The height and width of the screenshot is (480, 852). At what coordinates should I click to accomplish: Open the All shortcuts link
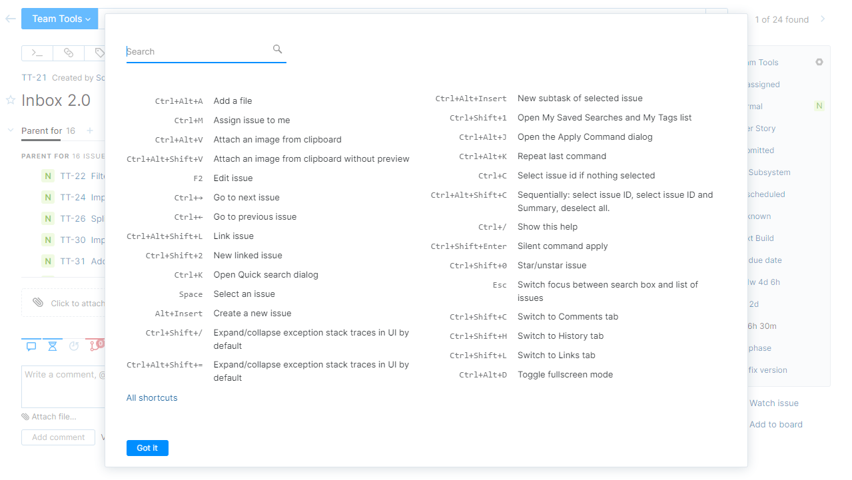[151, 397]
